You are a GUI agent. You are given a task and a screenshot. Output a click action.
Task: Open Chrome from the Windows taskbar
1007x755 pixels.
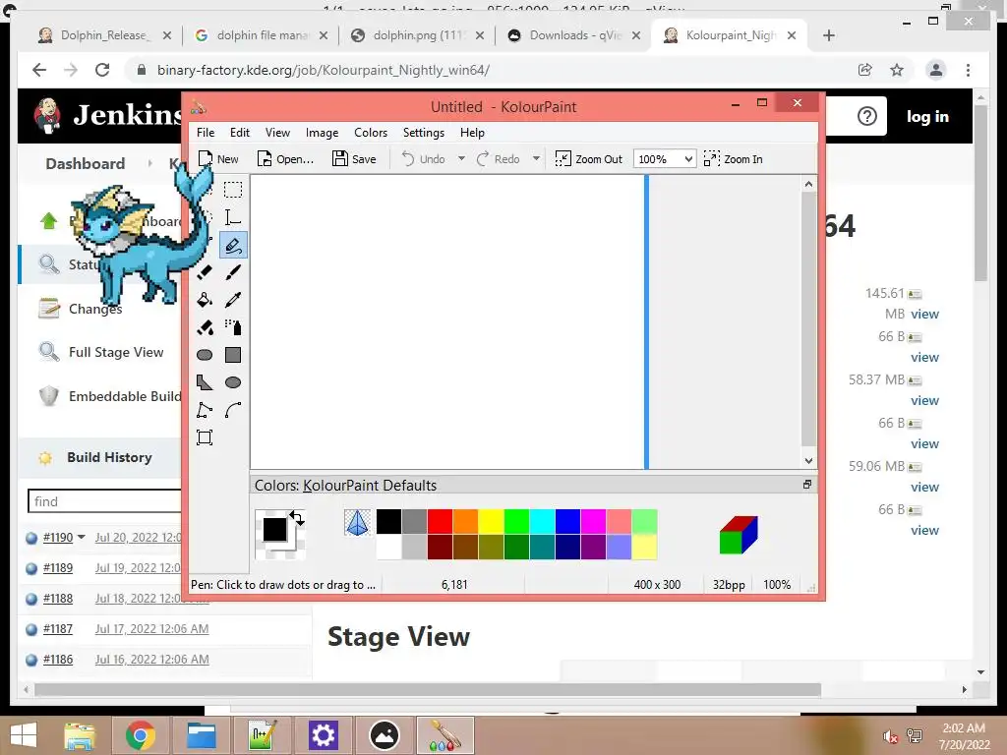pyautogui.click(x=140, y=735)
